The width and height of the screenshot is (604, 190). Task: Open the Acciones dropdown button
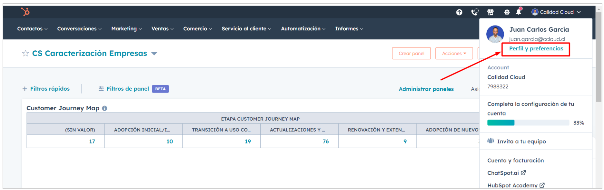(454, 54)
